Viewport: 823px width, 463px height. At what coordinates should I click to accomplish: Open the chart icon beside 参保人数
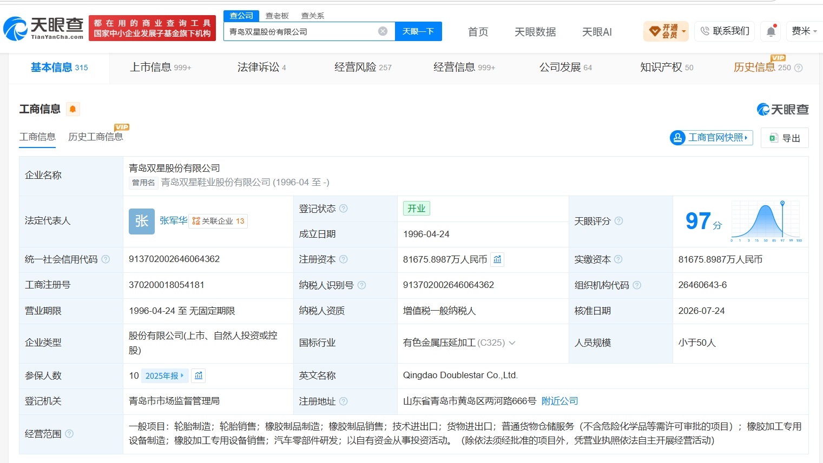click(199, 375)
